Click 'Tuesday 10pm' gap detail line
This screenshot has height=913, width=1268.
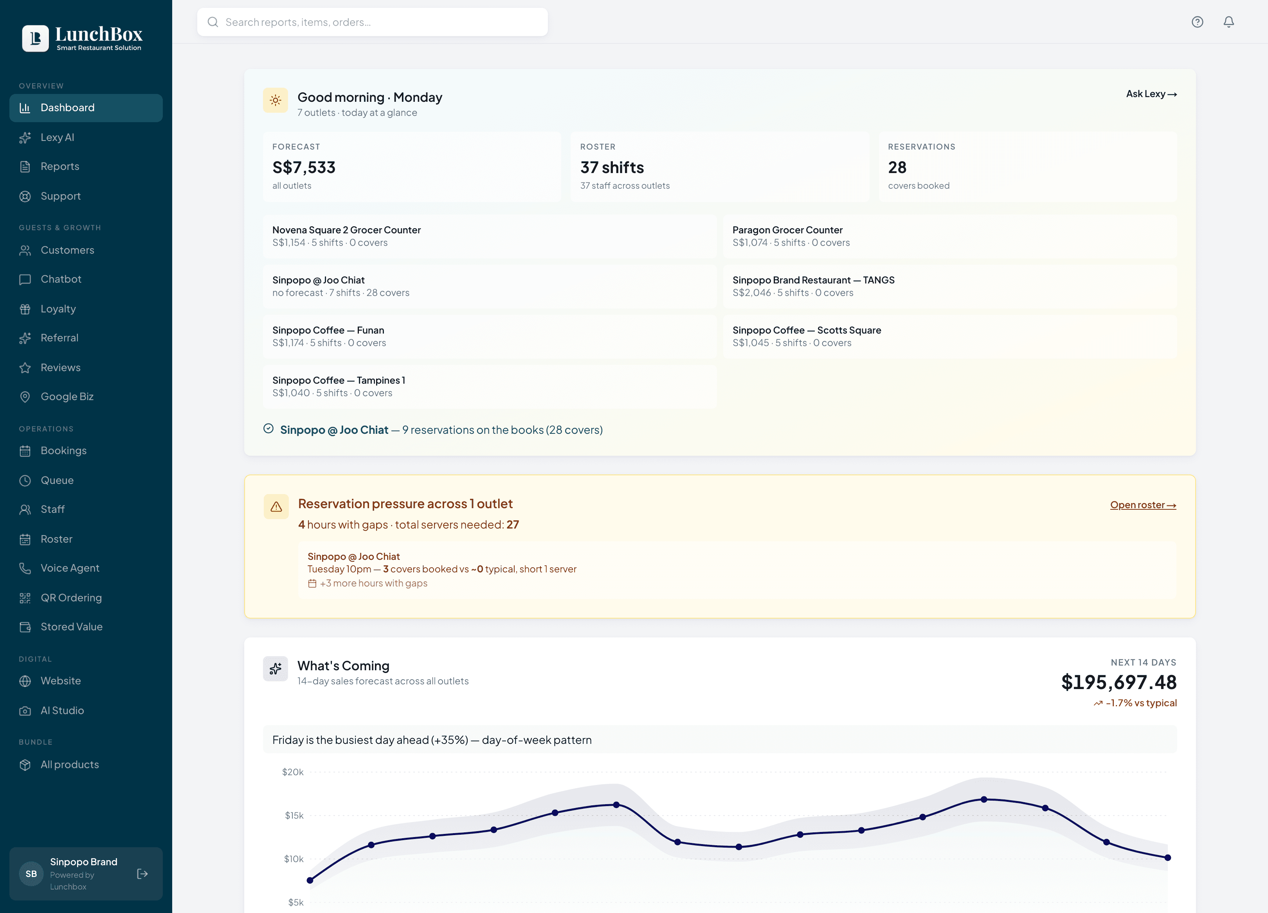click(442, 569)
